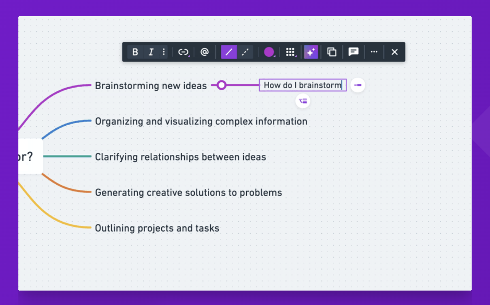The width and height of the screenshot is (490, 305).
Task: Toggle bold formatting in the toolbar
Action: coord(135,52)
